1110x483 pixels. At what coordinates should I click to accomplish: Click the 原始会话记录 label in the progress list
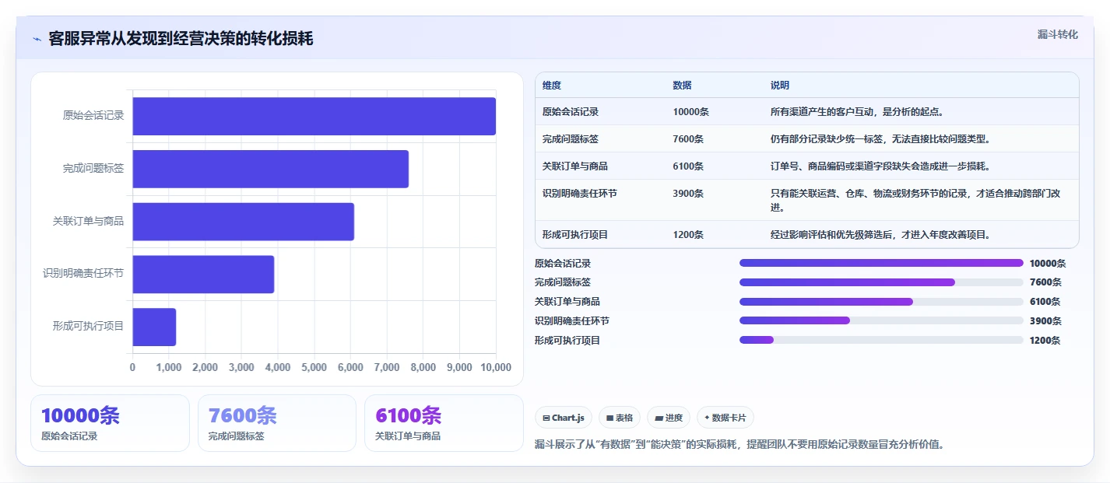[x=563, y=263]
